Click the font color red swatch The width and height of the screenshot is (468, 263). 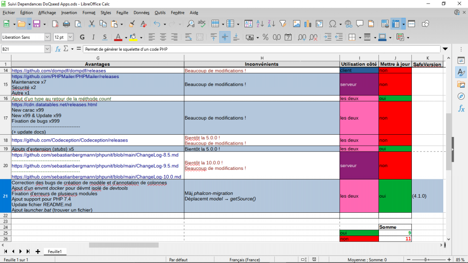click(118, 37)
